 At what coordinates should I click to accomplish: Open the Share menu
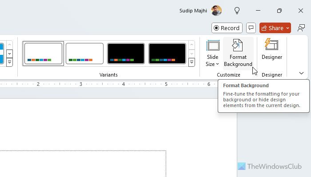275,28
